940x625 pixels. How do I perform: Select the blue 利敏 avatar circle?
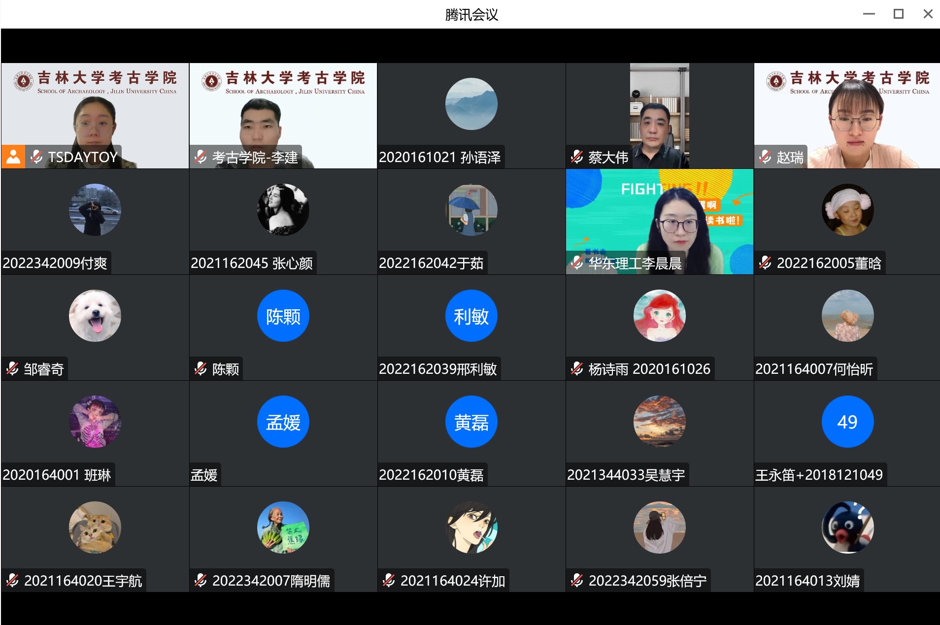coord(471,316)
